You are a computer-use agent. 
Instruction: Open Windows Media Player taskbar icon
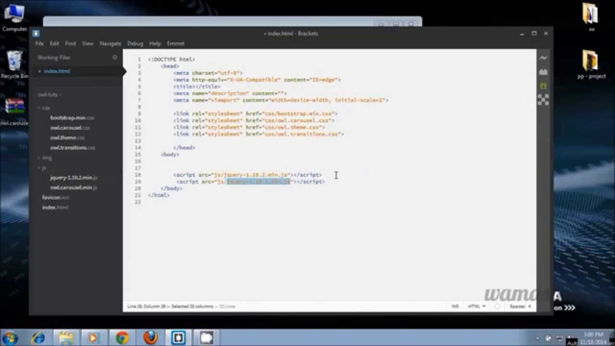click(93, 338)
